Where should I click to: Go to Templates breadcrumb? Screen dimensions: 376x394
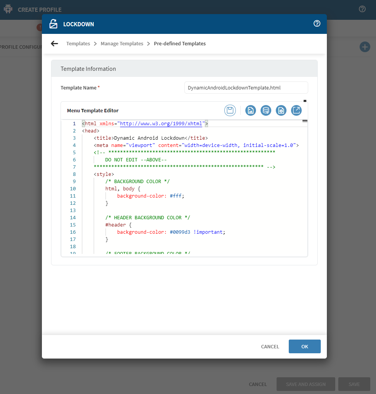(x=78, y=44)
